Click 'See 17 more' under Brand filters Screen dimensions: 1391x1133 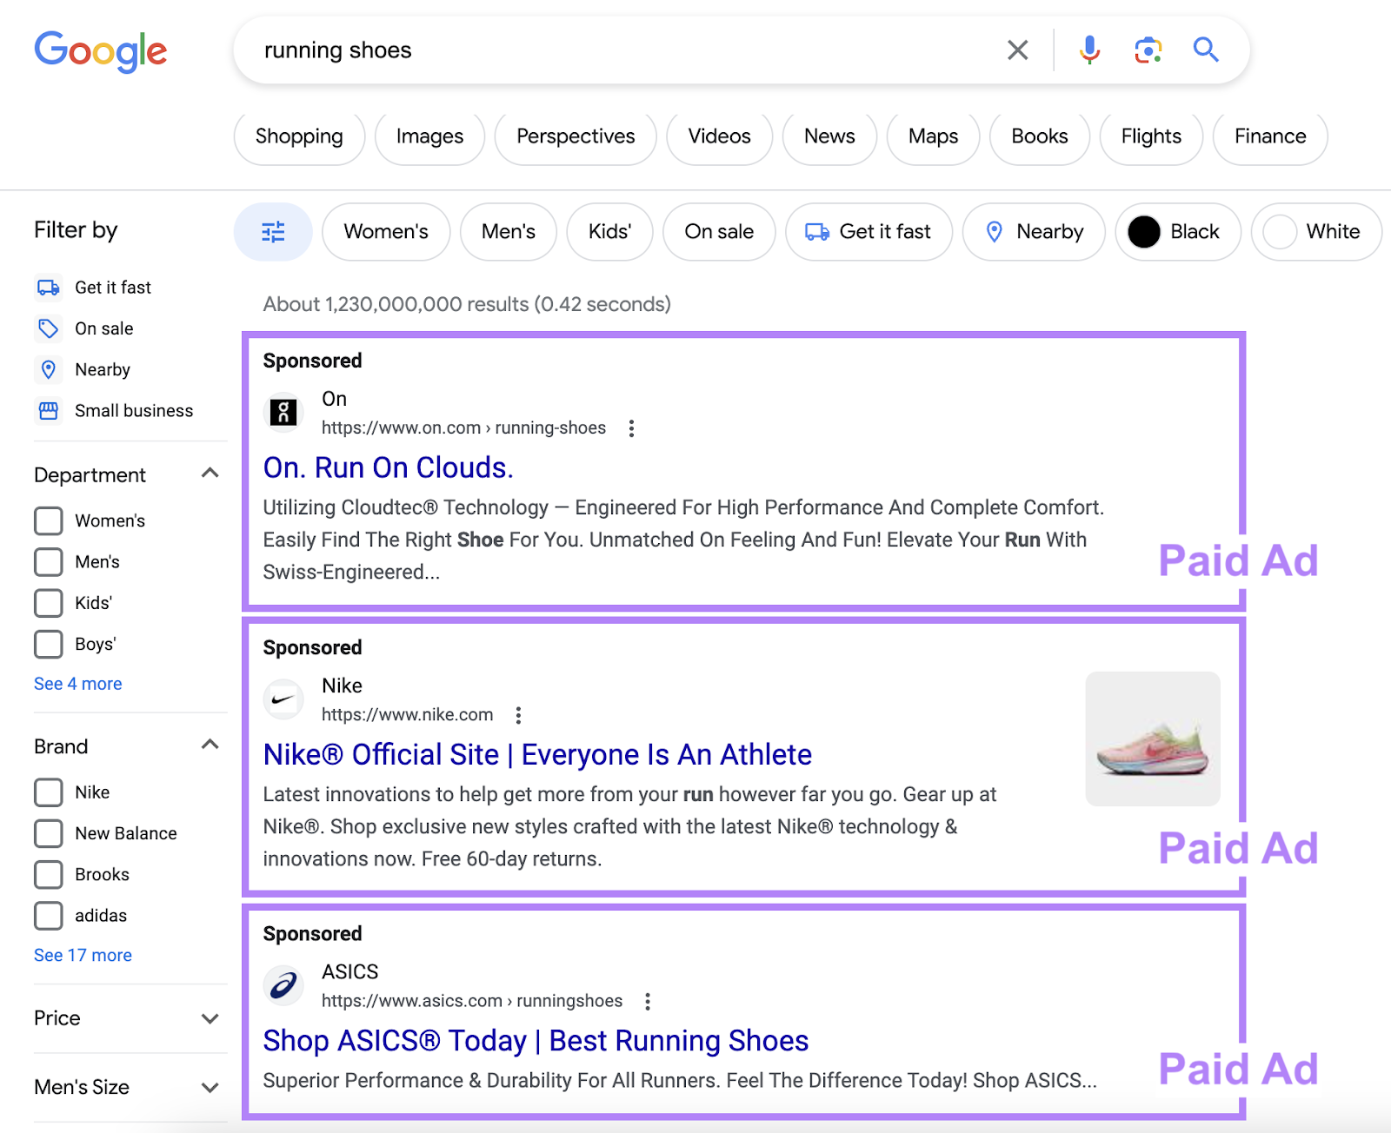82,954
